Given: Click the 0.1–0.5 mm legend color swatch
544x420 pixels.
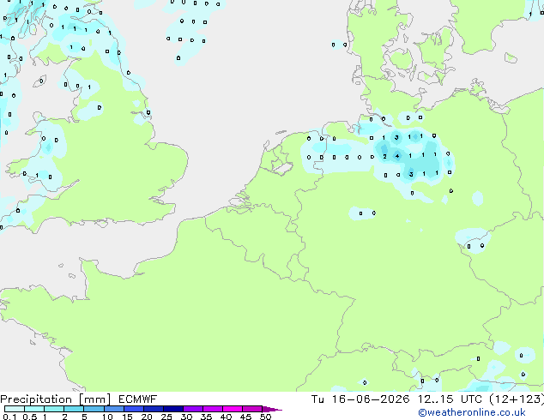Looking at the screenshot, I should (15, 409).
